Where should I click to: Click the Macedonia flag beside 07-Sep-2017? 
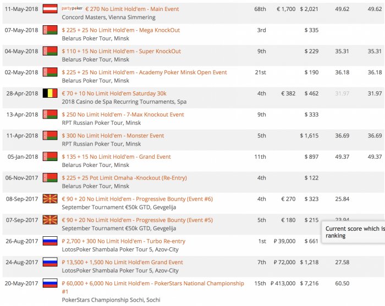[50, 220]
